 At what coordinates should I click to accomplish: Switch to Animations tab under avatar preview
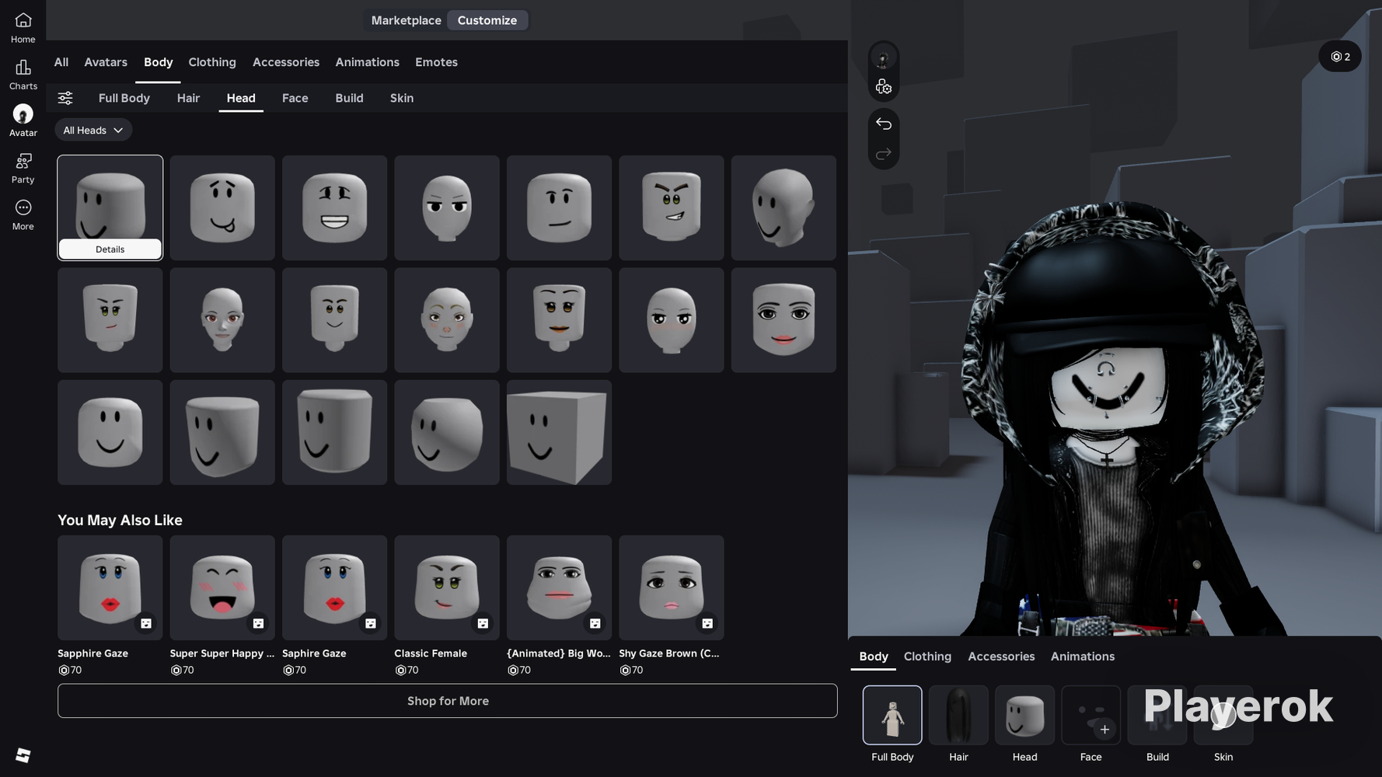tap(1083, 657)
